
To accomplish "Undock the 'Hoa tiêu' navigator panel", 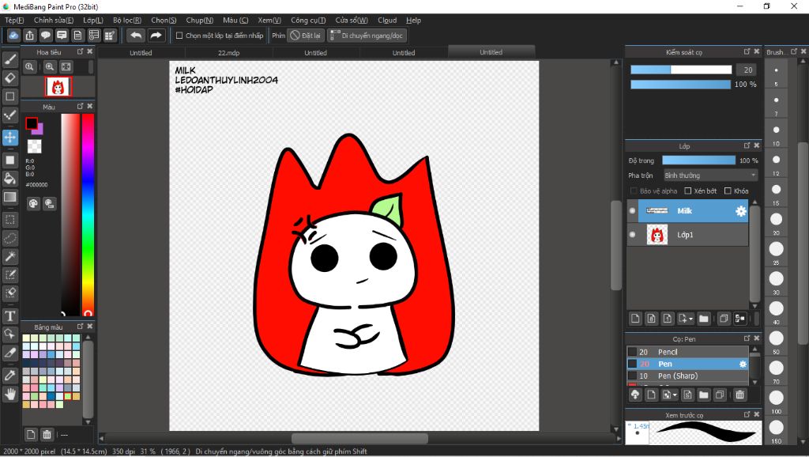I will (x=80, y=51).
